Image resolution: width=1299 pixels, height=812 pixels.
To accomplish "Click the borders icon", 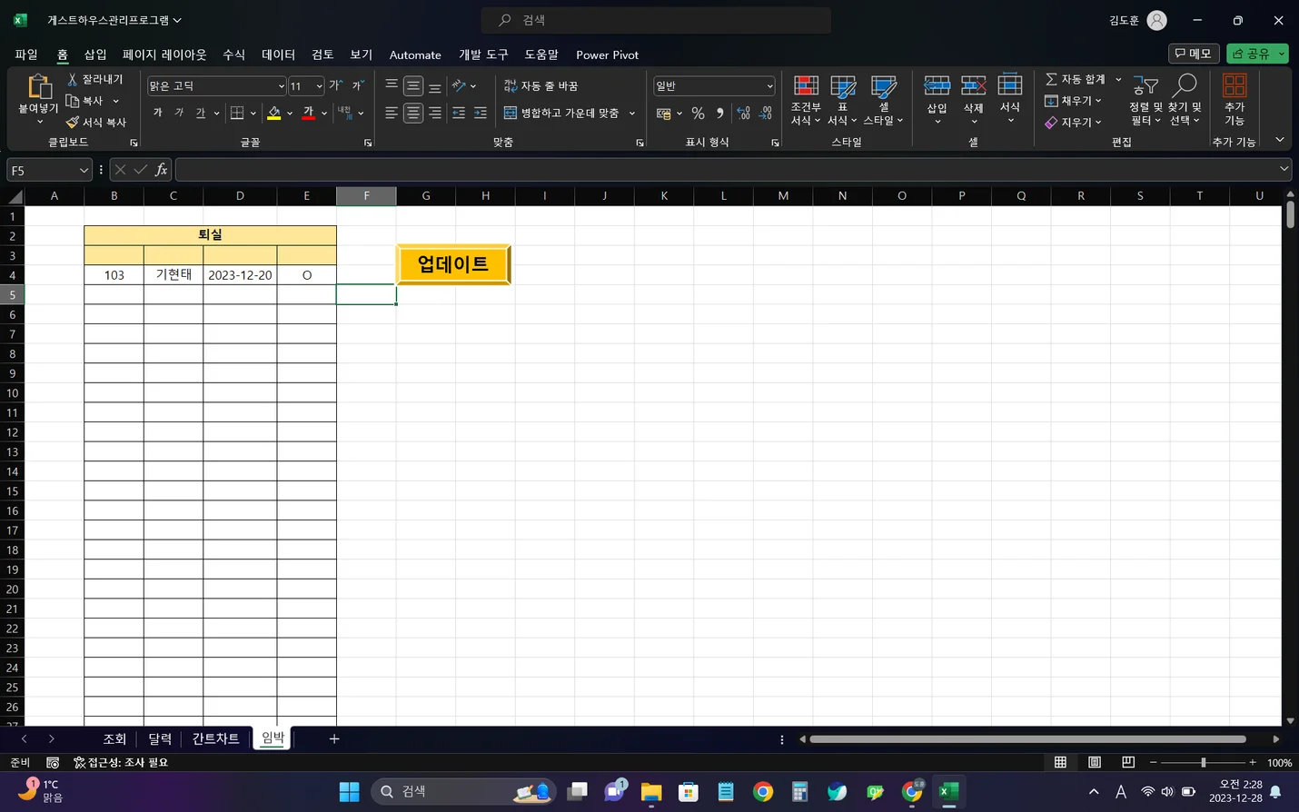I will pyautogui.click(x=237, y=113).
